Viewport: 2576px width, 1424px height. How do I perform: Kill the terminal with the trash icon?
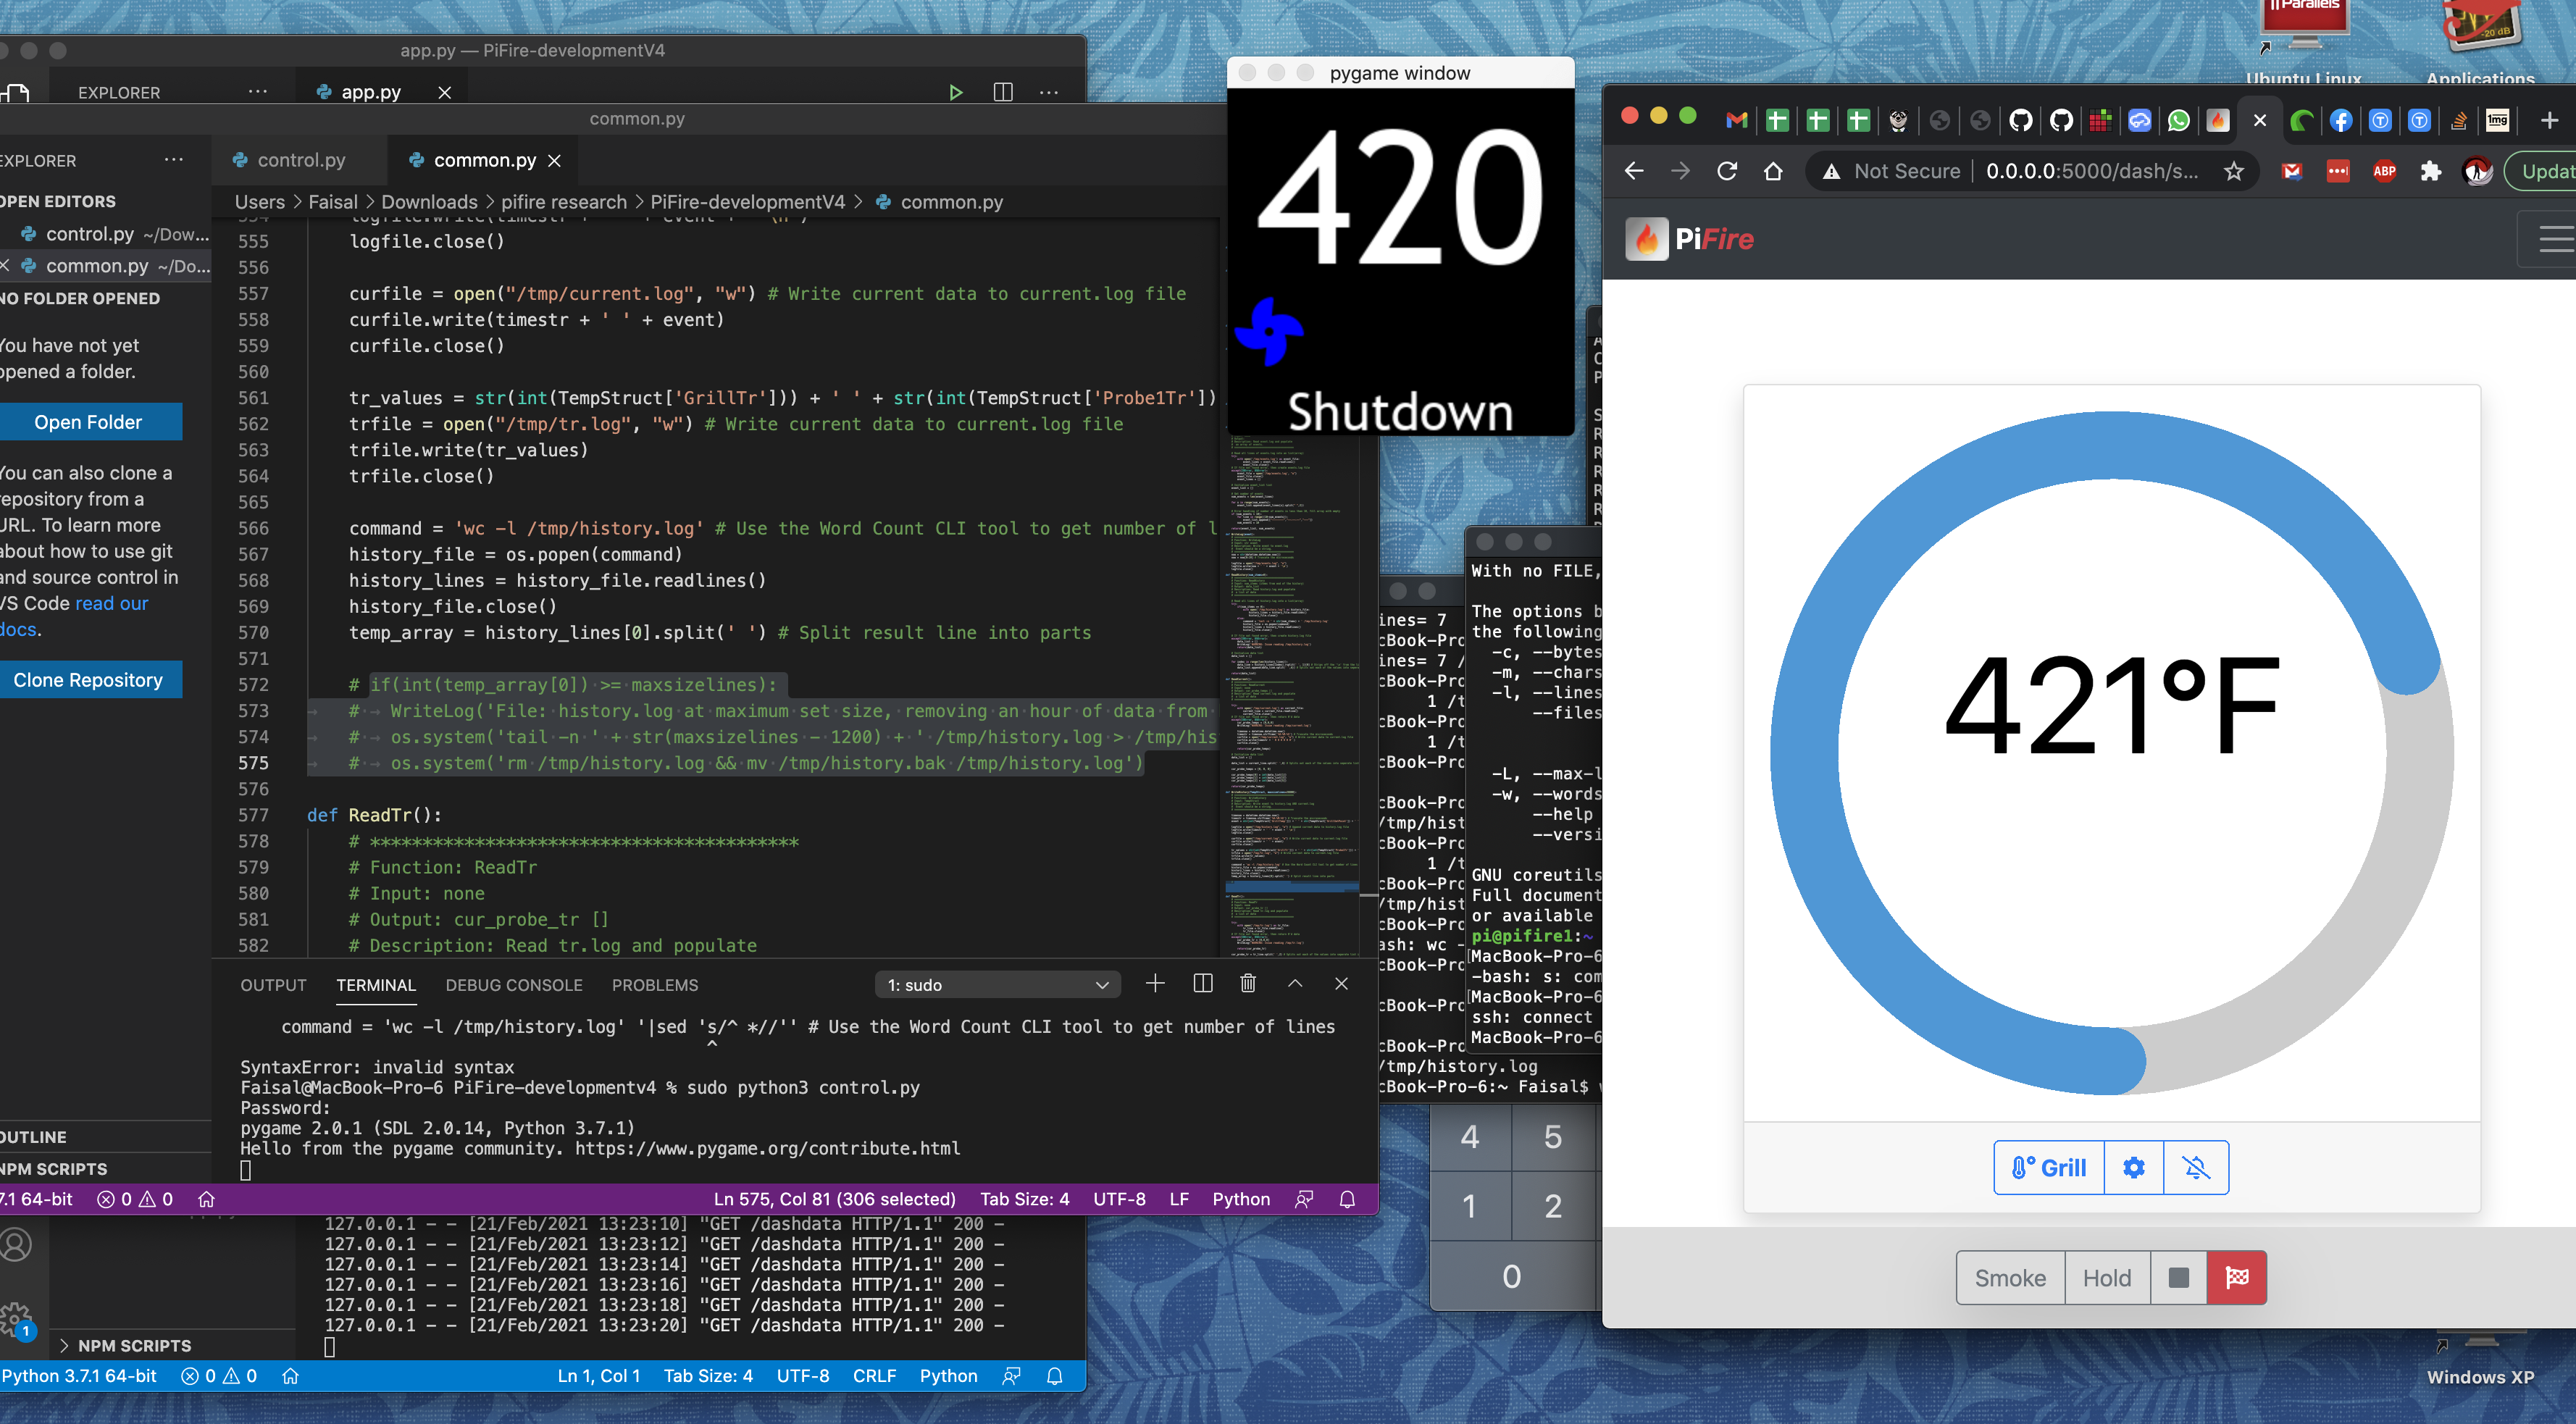[1247, 984]
